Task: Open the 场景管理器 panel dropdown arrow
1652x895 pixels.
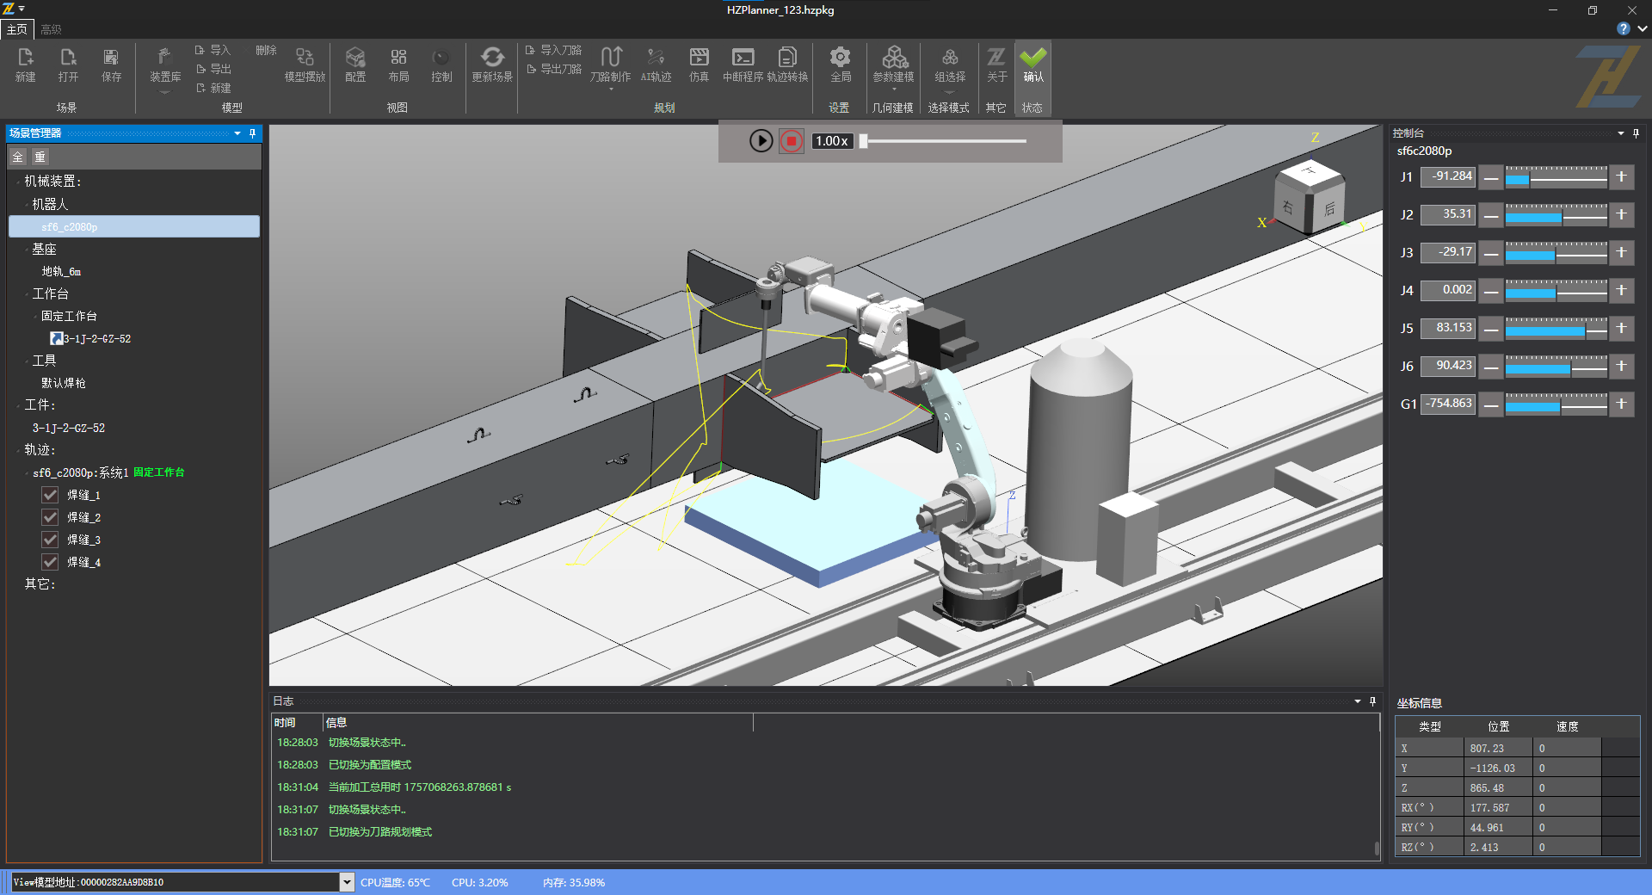Action: (237, 133)
